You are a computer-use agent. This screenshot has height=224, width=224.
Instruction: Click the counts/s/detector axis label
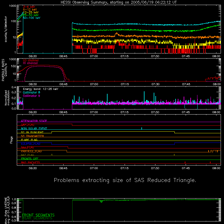(6, 29)
